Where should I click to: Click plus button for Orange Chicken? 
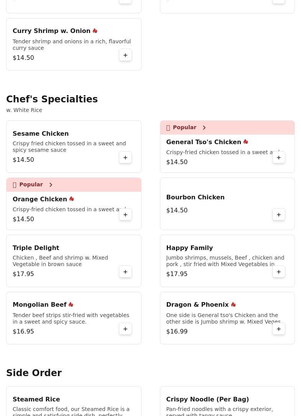[x=125, y=215]
